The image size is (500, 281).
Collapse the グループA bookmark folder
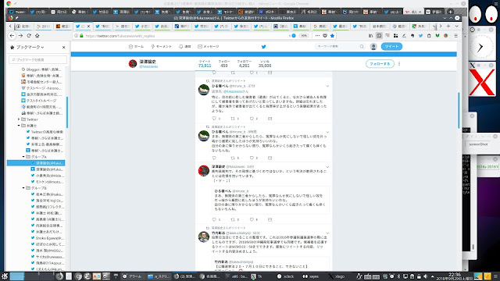pyautogui.click(x=23, y=157)
